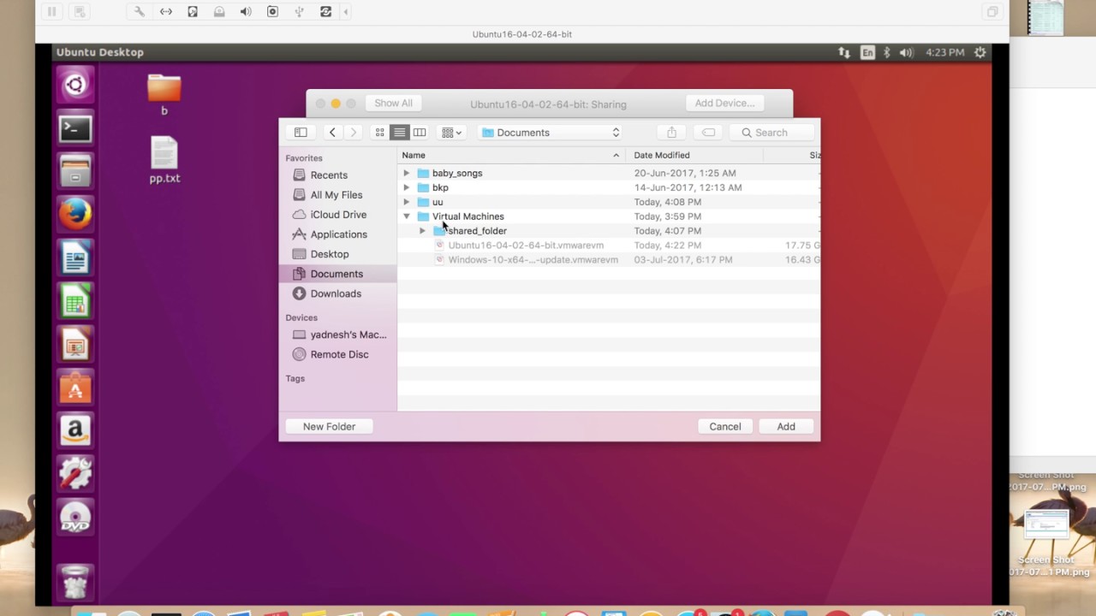The height and width of the screenshot is (616, 1096).
Task: Click the New Folder button
Action: 329,426
